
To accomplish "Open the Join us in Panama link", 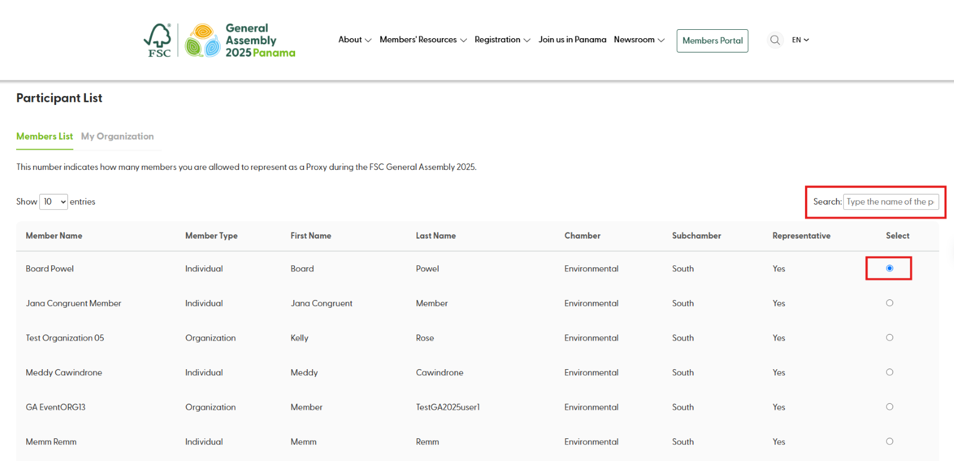I will pyautogui.click(x=572, y=40).
